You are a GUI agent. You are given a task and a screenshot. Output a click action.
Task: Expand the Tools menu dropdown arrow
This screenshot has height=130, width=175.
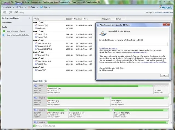point(38,7)
